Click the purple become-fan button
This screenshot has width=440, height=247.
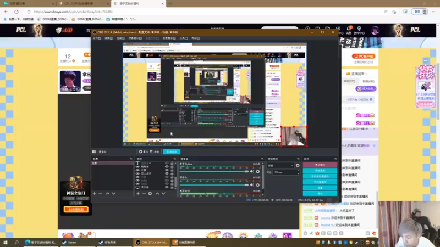[366, 88]
